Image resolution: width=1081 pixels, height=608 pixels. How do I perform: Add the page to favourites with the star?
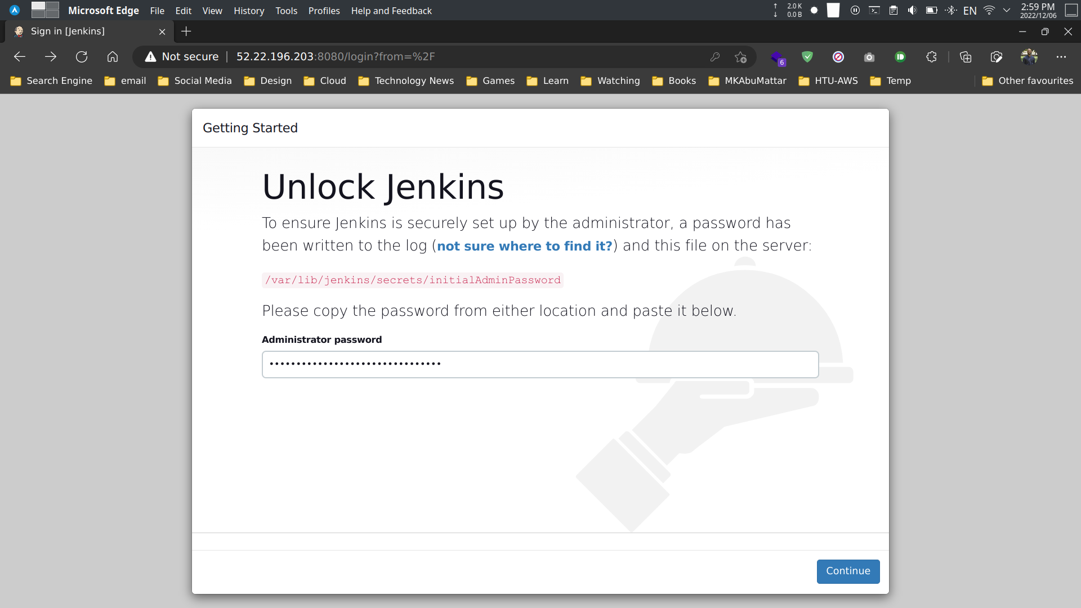click(741, 57)
